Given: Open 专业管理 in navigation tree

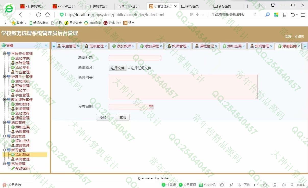Looking at the screenshot, I should 22,72.
